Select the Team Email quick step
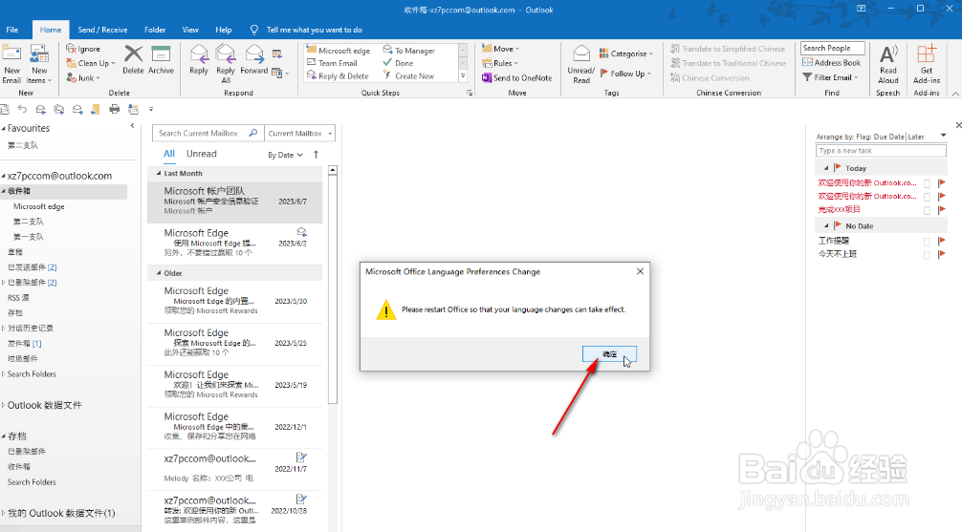Image resolution: width=962 pixels, height=532 pixels. coord(332,63)
